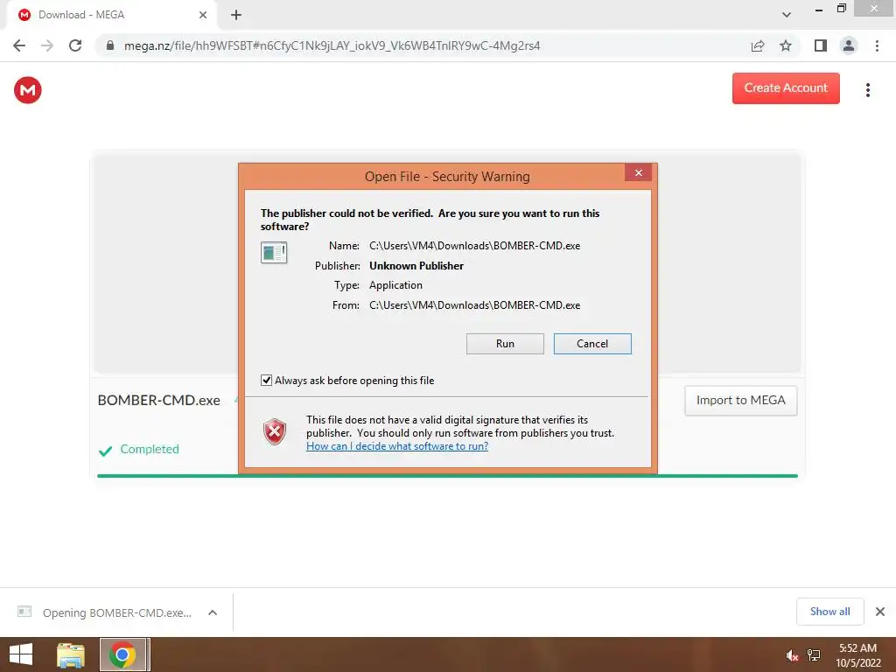
Task: Click the Create Account button
Action: pos(786,88)
